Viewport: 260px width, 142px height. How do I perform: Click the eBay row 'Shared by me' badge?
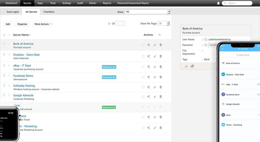click(109, 67)
